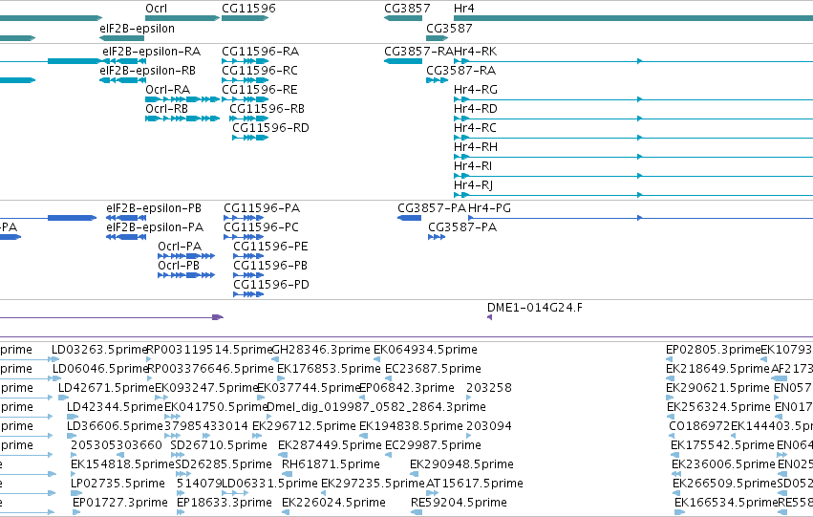813x517 pixels.
Task: Open the 203258 EST label
Action: click(x=489, y=388)
